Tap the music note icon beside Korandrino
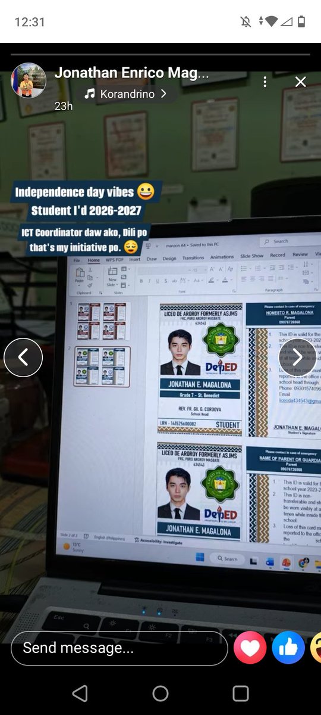Screen dimensions: 321x715 coord(90,94)
